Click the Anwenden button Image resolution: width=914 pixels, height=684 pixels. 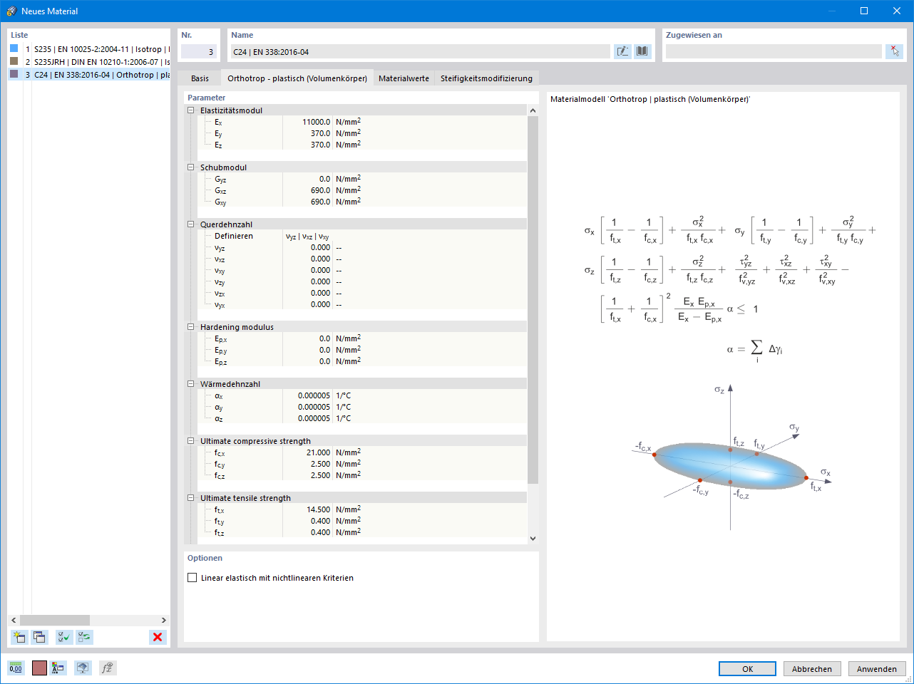point(877,669)
